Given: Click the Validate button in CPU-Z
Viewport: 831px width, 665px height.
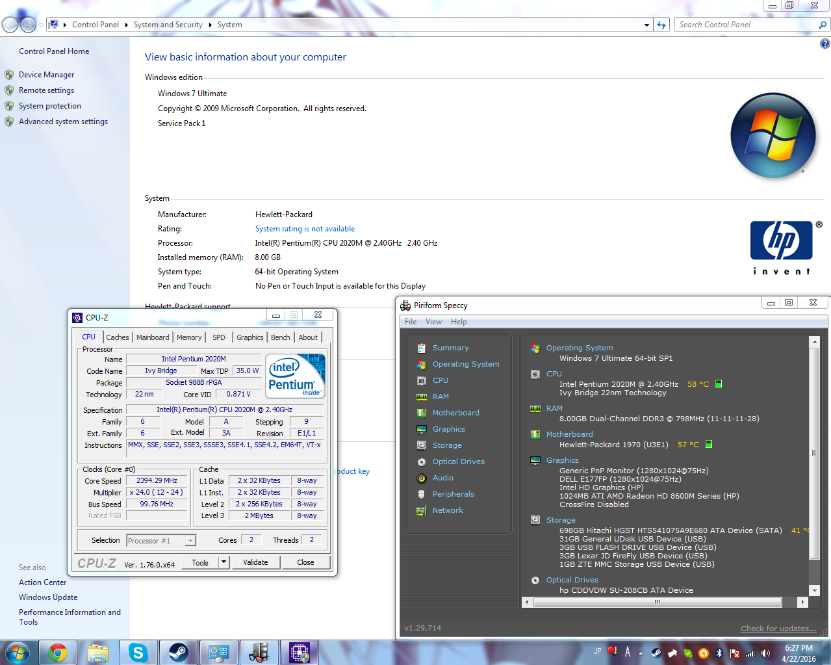Looking at the screenshot, I should coord(255,562).
